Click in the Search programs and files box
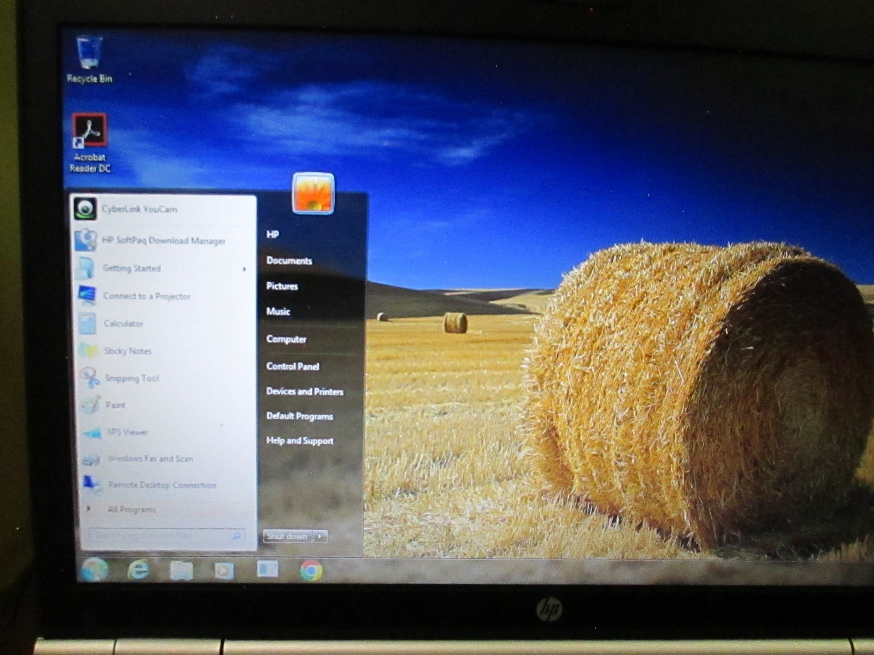 tap(167, 536)
